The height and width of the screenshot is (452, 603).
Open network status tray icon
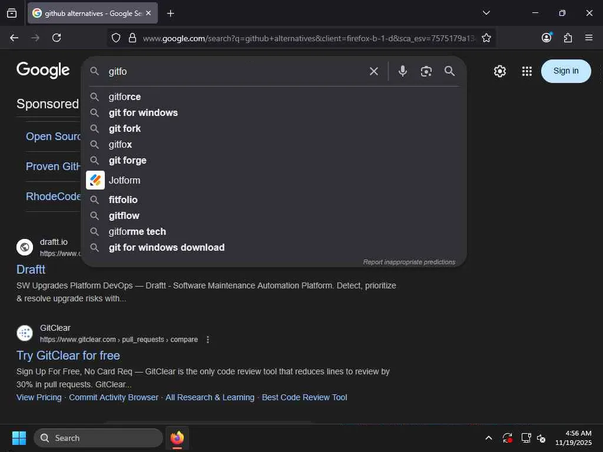526,438
